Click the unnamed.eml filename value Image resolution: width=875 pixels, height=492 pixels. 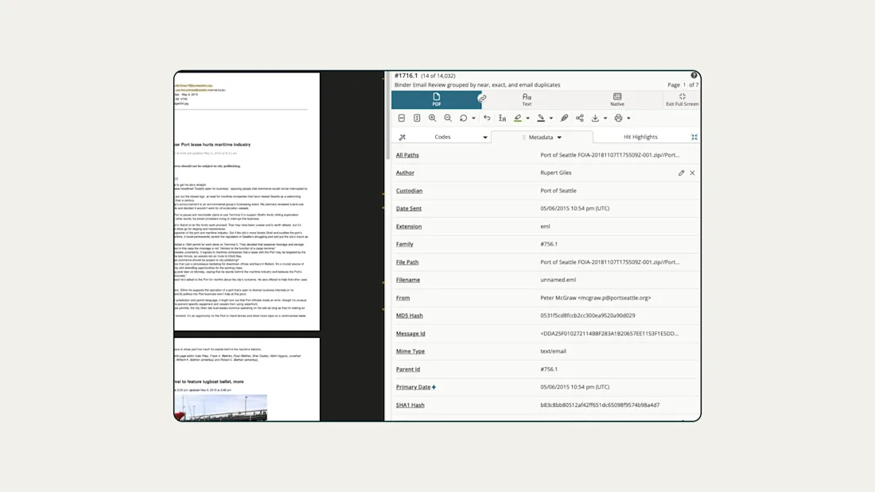pyautogui.click(x=558, y=280)
